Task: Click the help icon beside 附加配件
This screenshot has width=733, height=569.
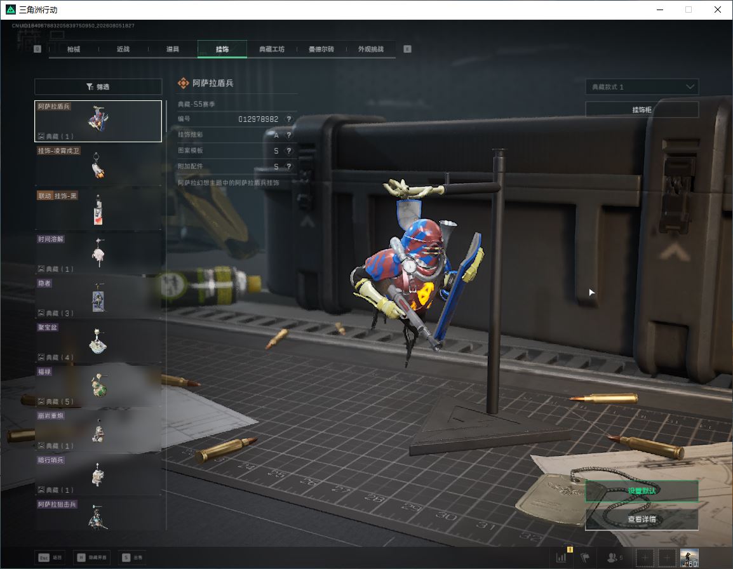Action: coord(289,166)
